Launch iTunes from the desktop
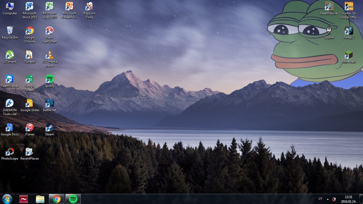The width and height of the screenshot is (363, 204). [30, 130]
